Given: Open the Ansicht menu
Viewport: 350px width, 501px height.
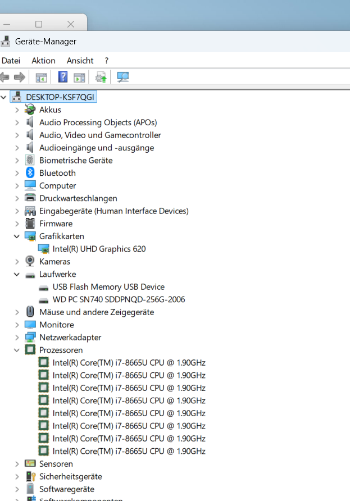Looking at the screenshot, I should [80, 61].
